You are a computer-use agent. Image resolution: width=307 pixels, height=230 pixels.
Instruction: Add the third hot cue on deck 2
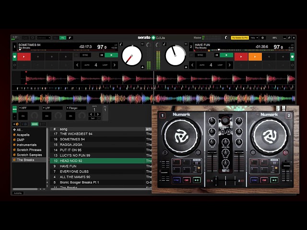click(x=269, y=57)
